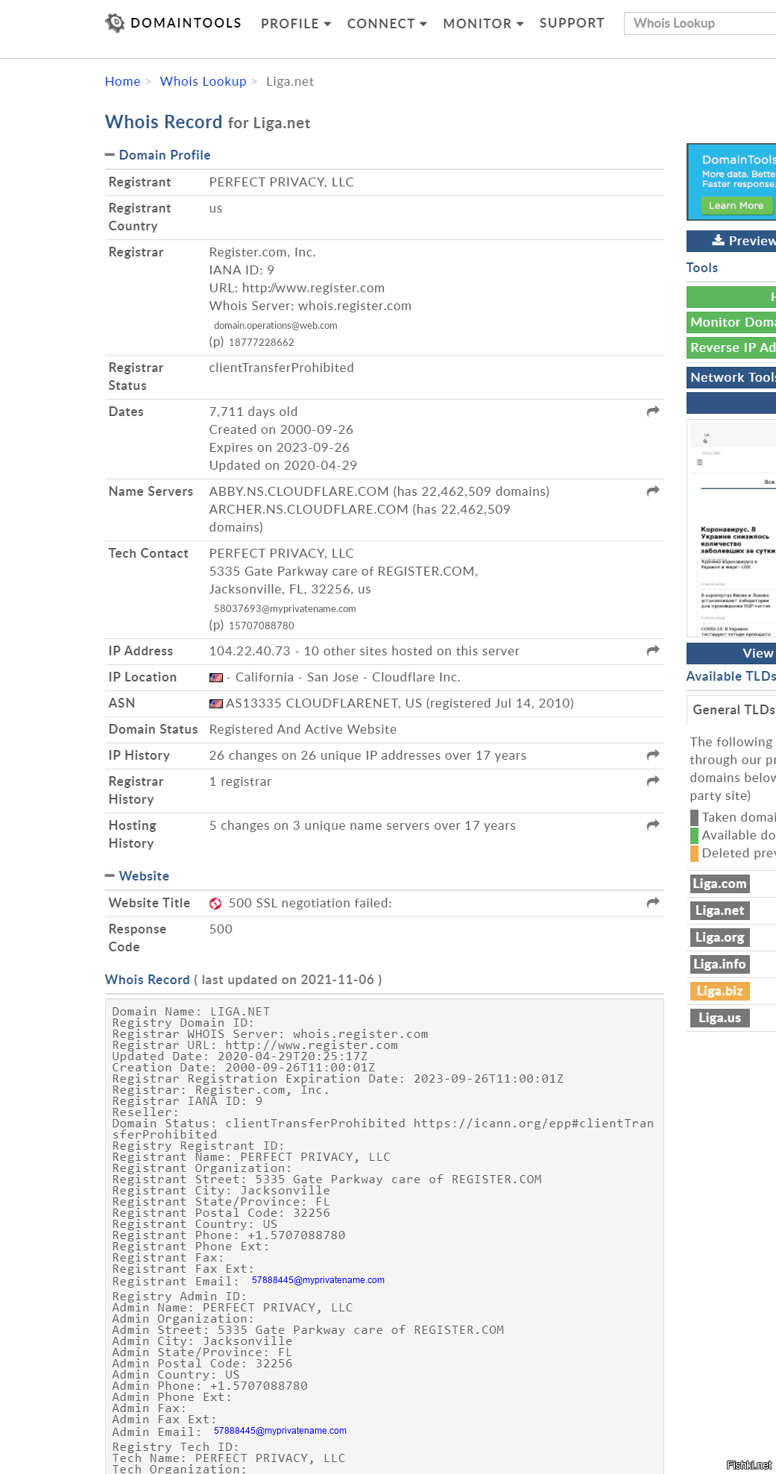Click the View button below the screenshot
This screenshot has height=1474, width=776.
(731, 653)
